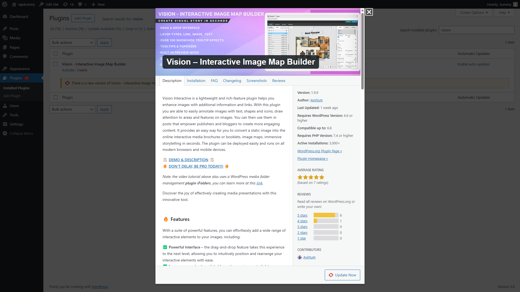
Task: Switch to the Description tab
Action: (172, 81)
